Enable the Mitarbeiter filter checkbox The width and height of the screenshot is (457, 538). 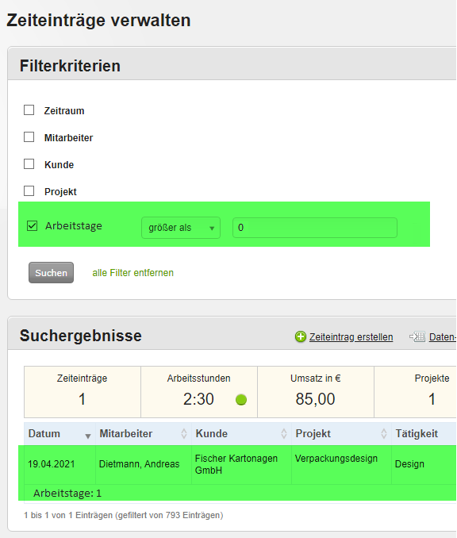(29, 137)
